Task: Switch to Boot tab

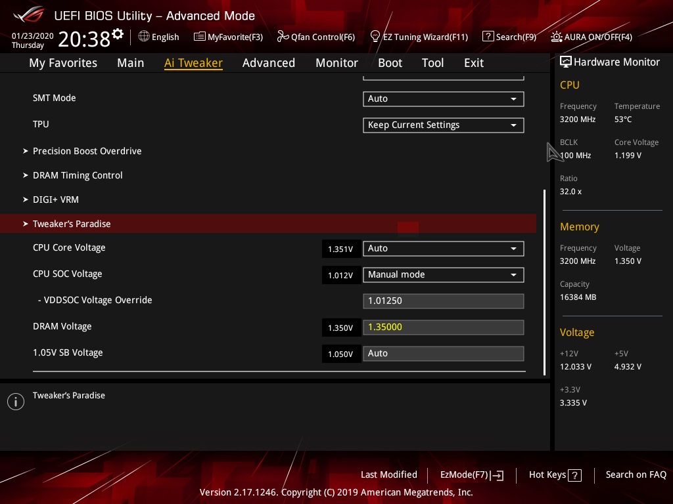Action: point(390,63)
